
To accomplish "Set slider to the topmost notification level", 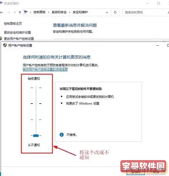I will click(x=36, y=88).
